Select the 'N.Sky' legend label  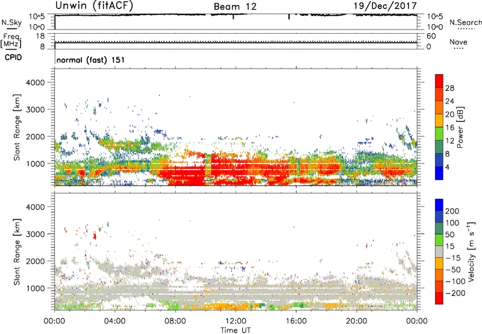coord(11,22)
